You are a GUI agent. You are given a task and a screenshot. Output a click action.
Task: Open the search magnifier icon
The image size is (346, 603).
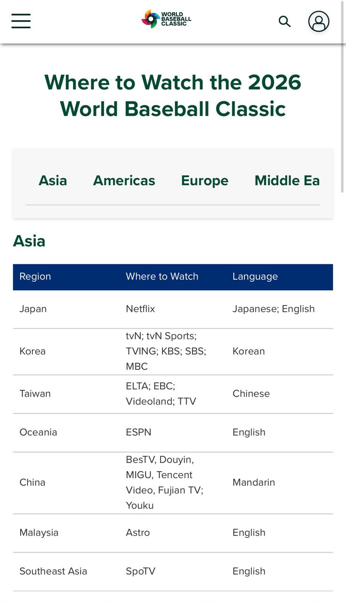[284, 21]
